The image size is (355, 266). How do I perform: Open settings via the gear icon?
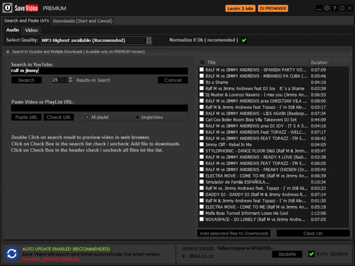coord(327,8)
